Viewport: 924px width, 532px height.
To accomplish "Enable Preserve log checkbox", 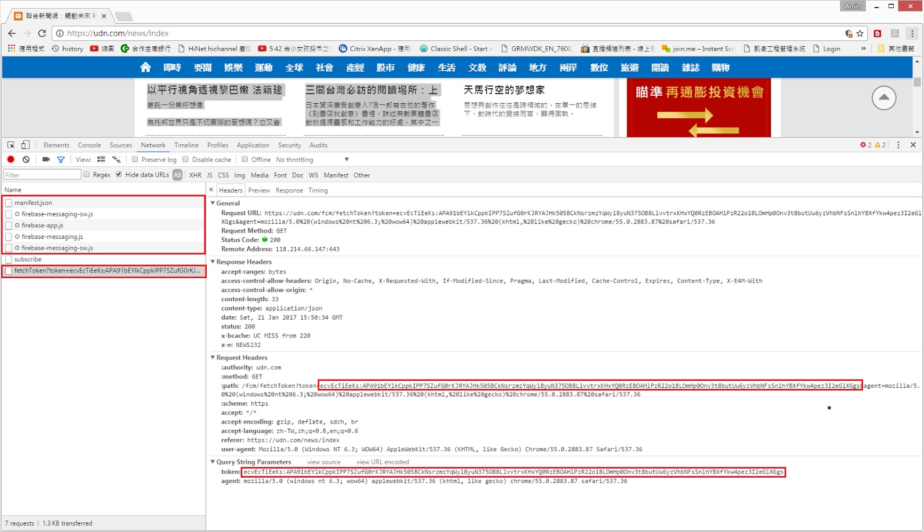I will click(x=135, y=159).
